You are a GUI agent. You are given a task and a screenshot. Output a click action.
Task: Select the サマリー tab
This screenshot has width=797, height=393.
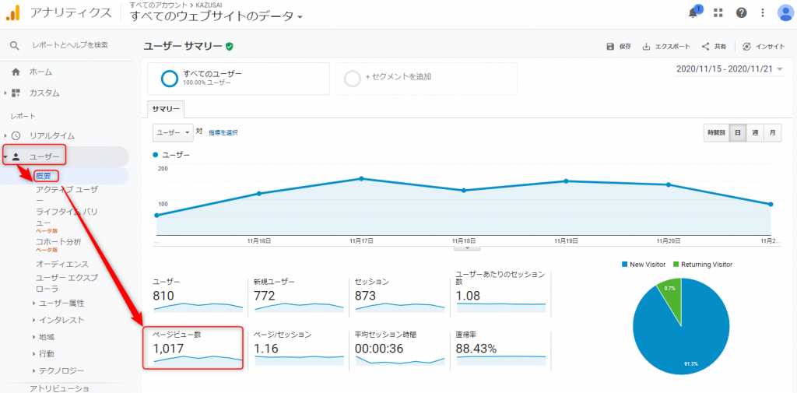pyautogui.click(x=166, y=109)
